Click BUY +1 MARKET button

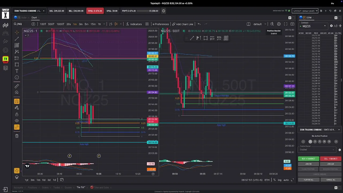pyautogui.click(x=308, y=159)
